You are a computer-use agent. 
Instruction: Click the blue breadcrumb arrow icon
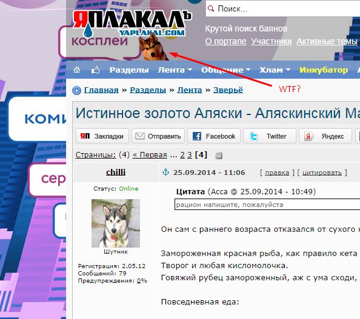coord(77,90)
